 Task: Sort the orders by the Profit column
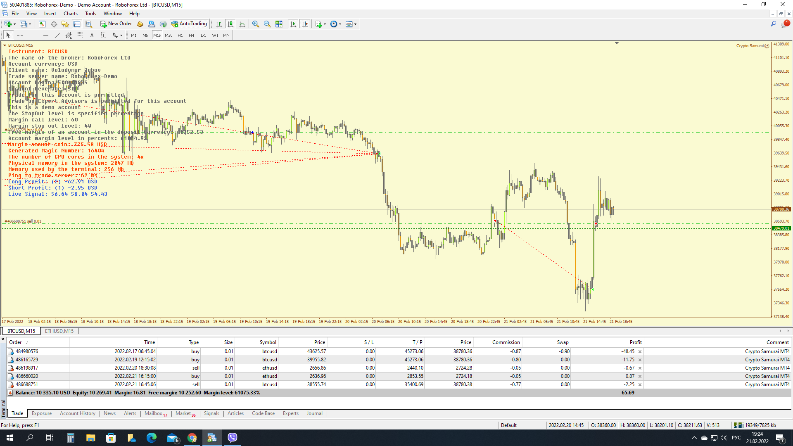(636, 342)
